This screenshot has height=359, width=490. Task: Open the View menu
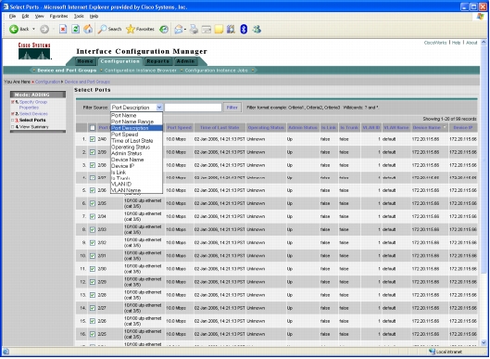click(x=40, y=16)
